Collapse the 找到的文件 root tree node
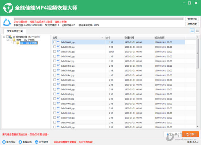The image size is (201, 145). coord(4,37)
